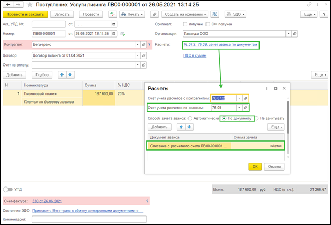Open Счет на оплату card icon

tap(144, 65)
